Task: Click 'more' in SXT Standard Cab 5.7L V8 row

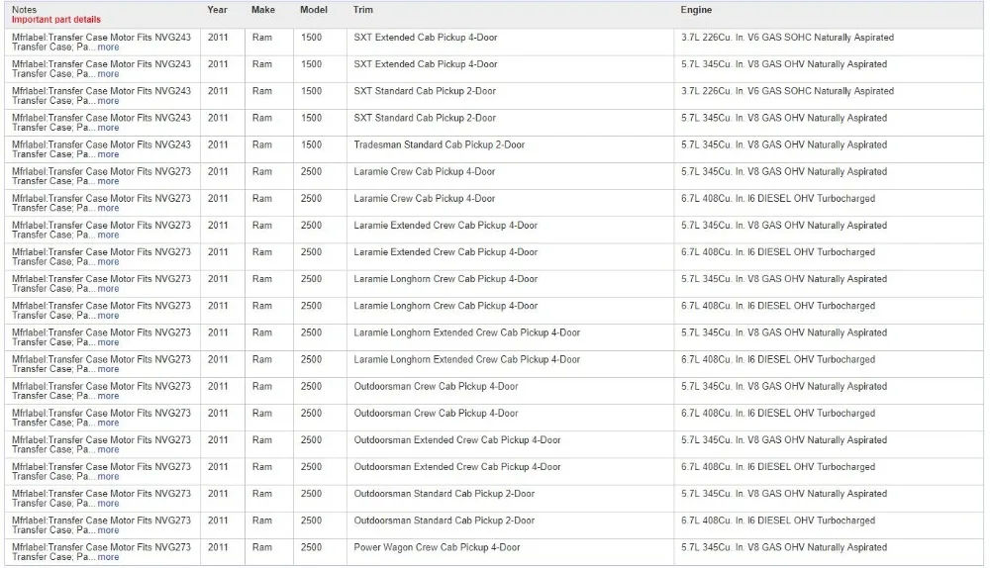Action: (x=108, y=128)
